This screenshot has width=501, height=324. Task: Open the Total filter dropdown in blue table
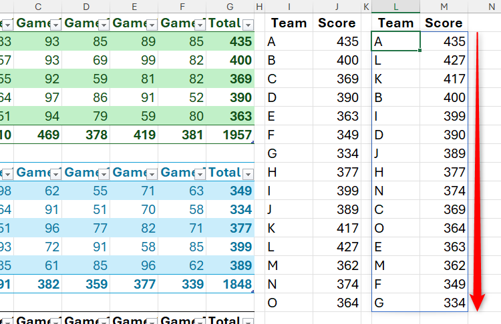click(248, 173)
